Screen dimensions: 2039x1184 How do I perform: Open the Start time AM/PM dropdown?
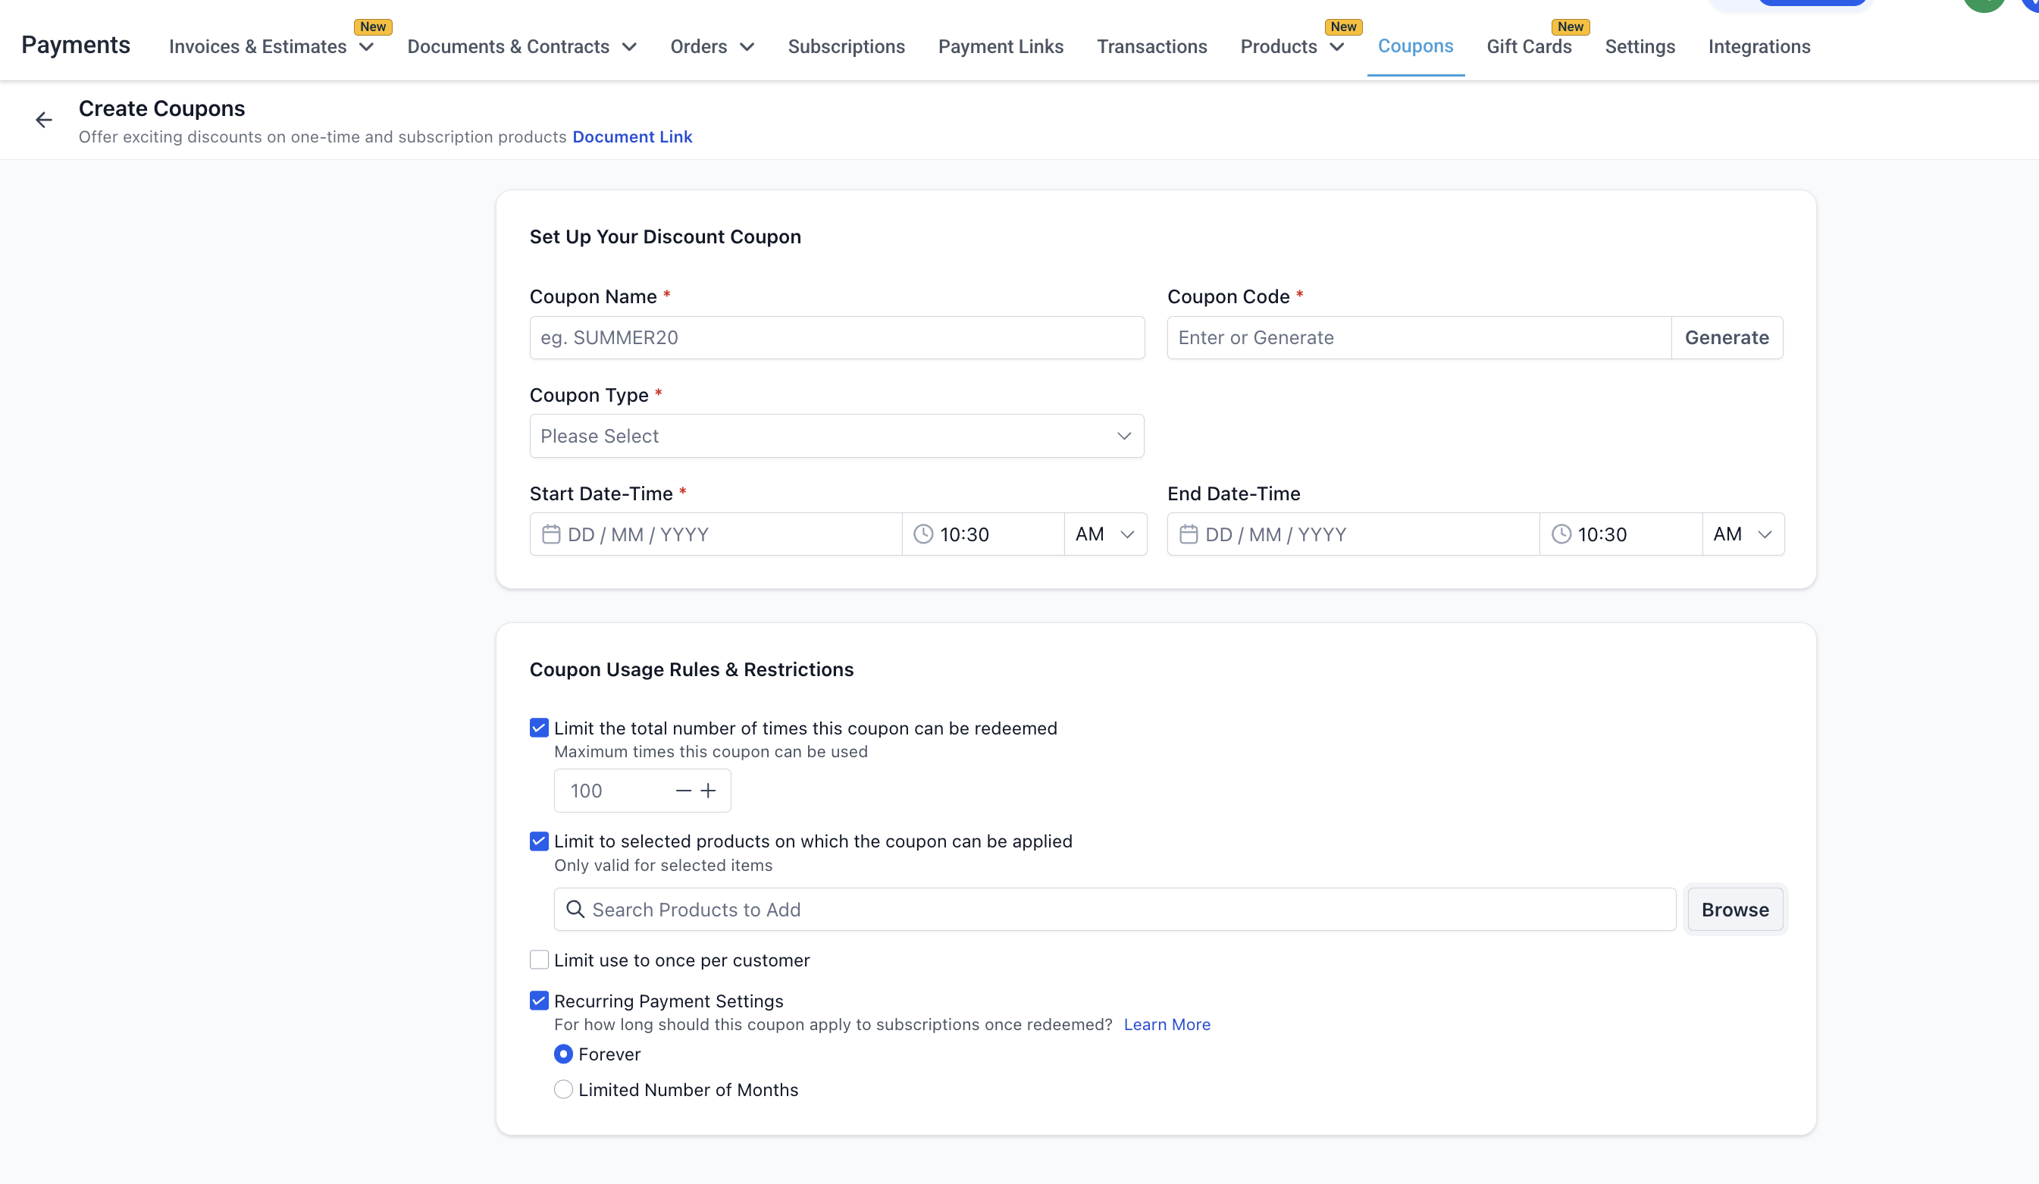pyautogui.click(x=1104, y=534)
